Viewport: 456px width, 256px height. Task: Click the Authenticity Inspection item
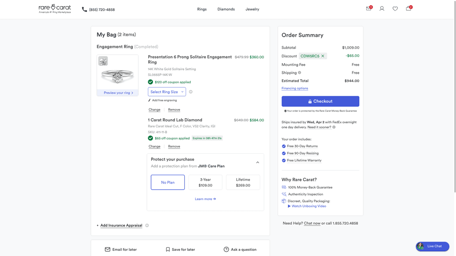pyautogui.click(x=305, y=194)
